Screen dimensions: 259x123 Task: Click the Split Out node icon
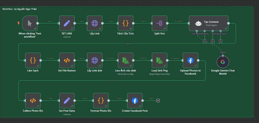[160, 23]
